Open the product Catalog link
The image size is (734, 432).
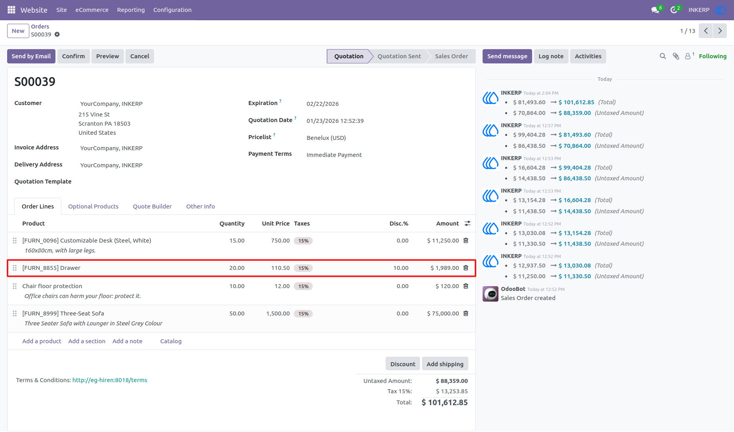pos(171,341)
